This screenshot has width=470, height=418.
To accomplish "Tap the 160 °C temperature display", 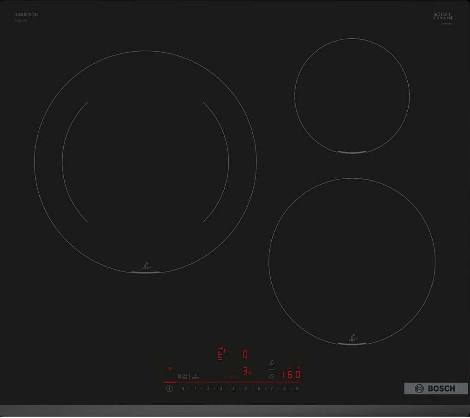I will 291,375.
